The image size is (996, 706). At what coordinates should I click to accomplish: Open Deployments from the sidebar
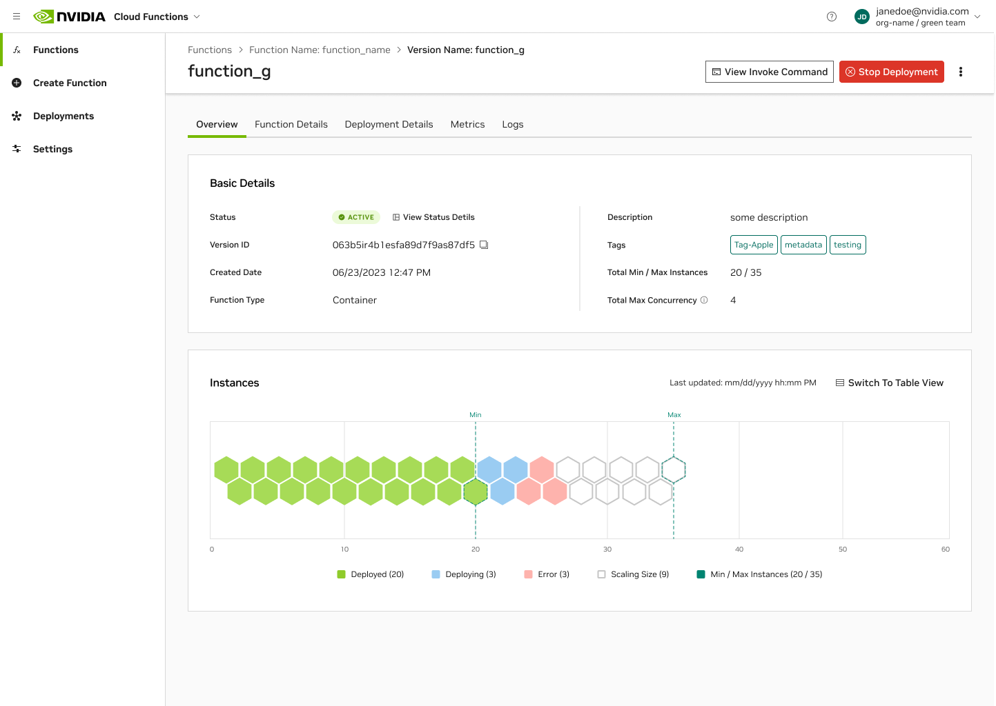point(63,116)
